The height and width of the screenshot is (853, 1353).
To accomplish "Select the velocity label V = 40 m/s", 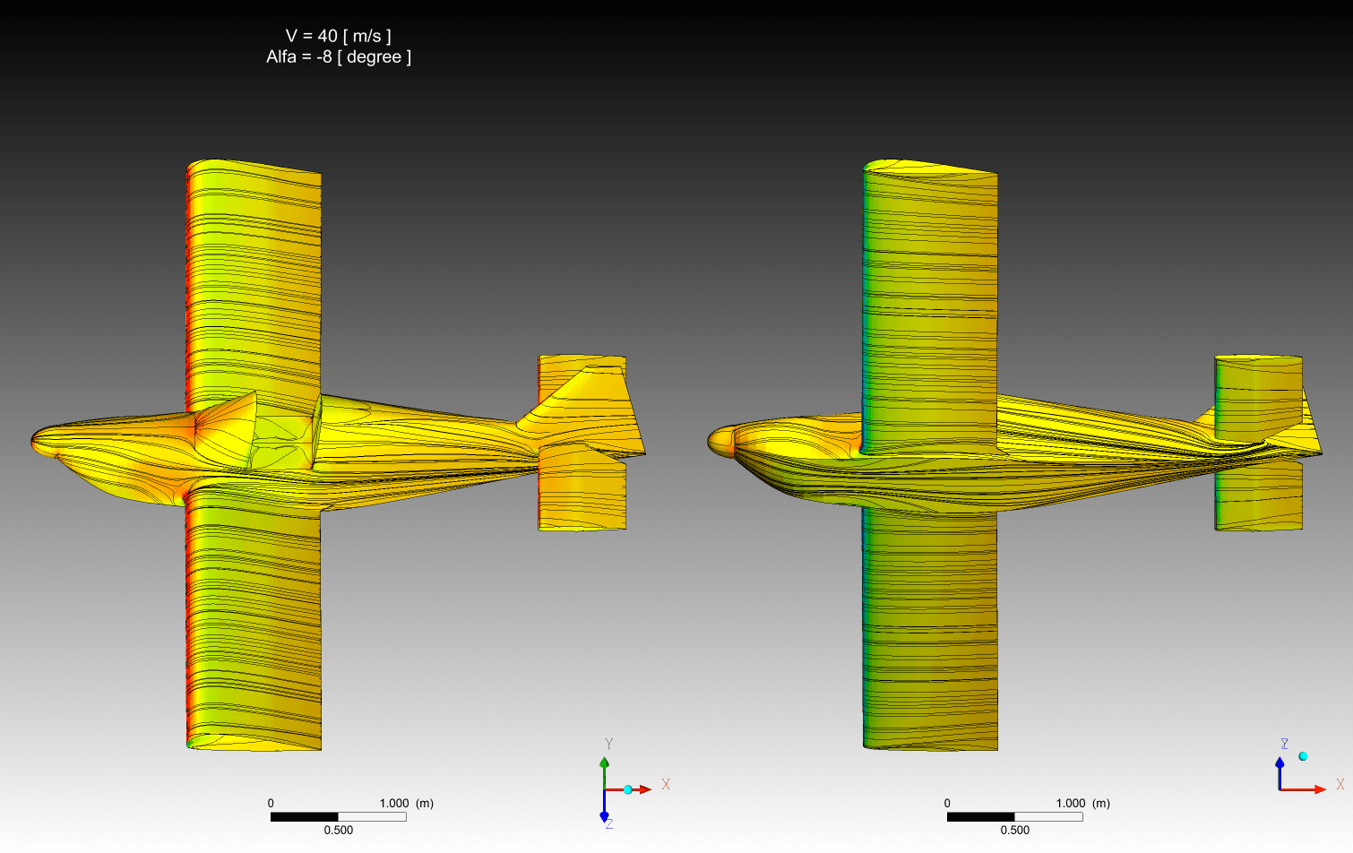I will pyautogui.click(x=338, y=36).
